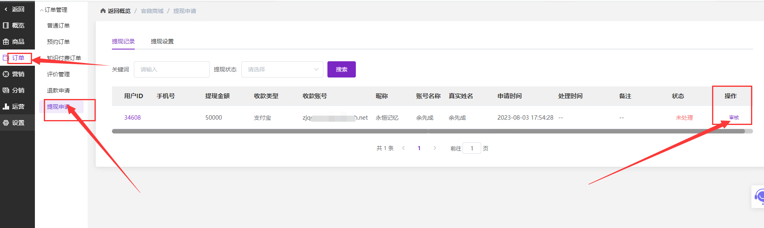Select the 提现记录 tab
The image size is (764, 228).
coord(123,41)
